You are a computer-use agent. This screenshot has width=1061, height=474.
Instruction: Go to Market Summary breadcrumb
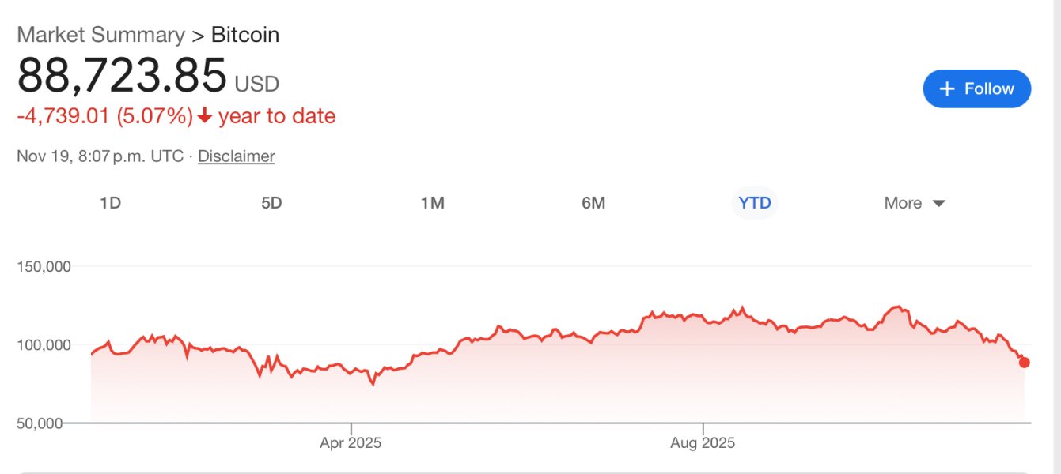(x=100, y=35)
